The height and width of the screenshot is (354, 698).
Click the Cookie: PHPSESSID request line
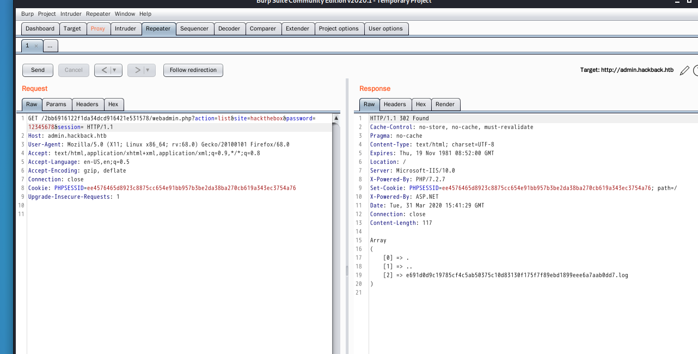[162, 188]
